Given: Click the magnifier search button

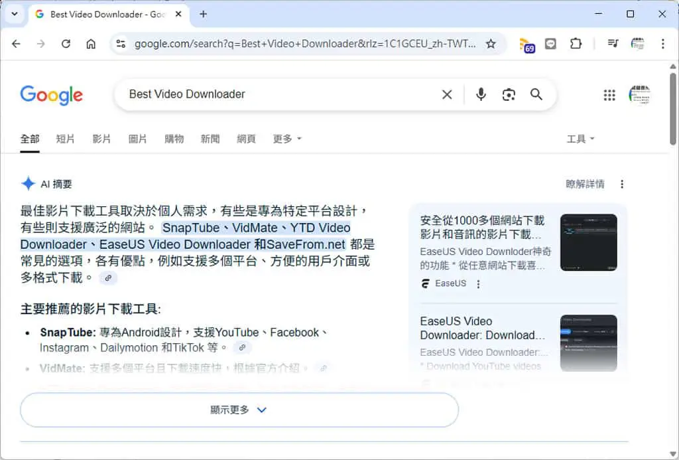Looking at the screenshot, I should click(x=536, y=94).
